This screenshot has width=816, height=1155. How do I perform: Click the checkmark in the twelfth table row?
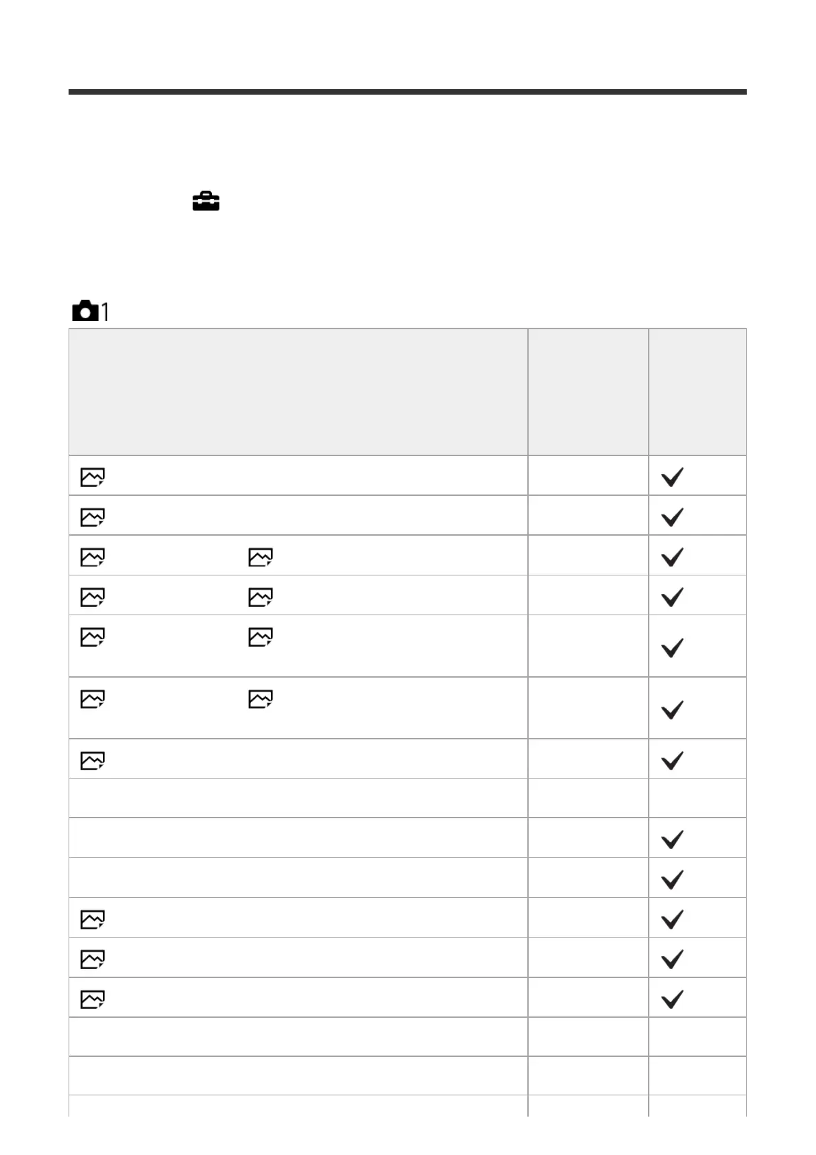point(672,958)
